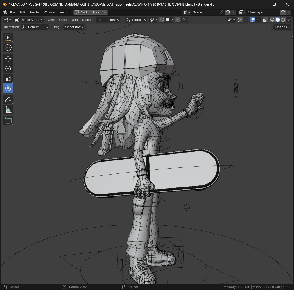Open the Select menu

(x=63, y=20)
